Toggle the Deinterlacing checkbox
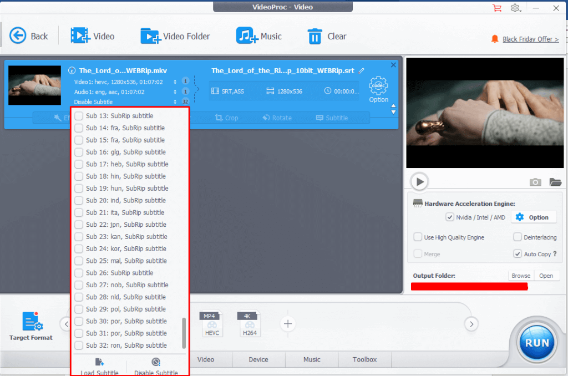This screenshot has width=568, height=376. (518, 237)
